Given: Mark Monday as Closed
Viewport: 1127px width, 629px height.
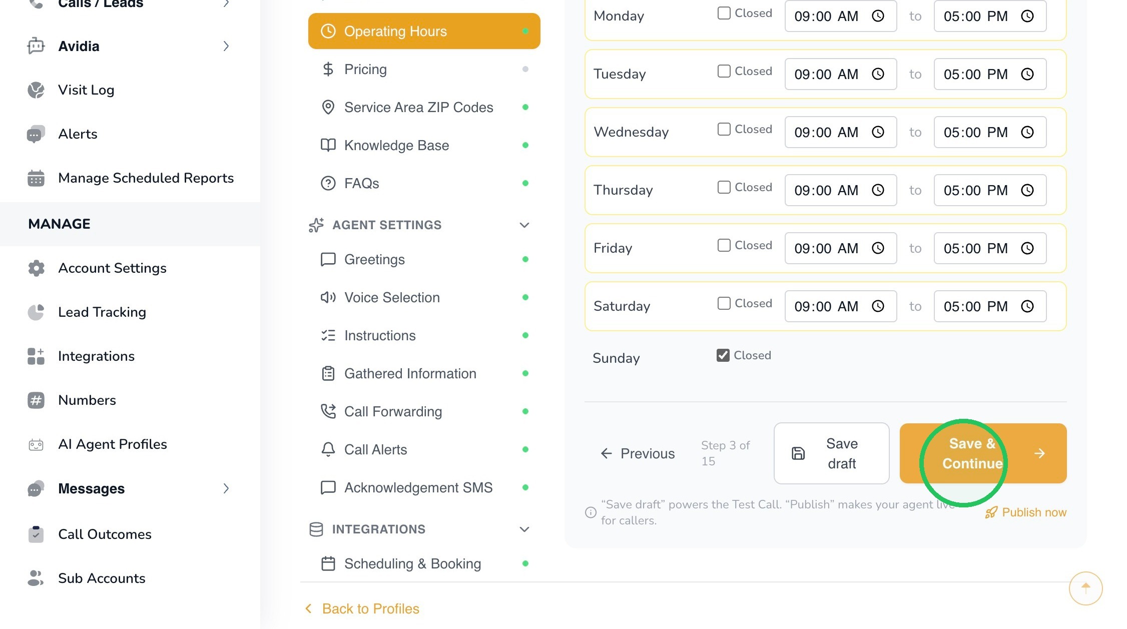Looking at the screenshot, I should (724, 13).
